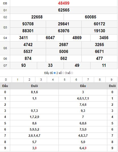Viewport: 118px width, 152px height.
Task: Click the special prize number 48499
Action: pos(64,3)
